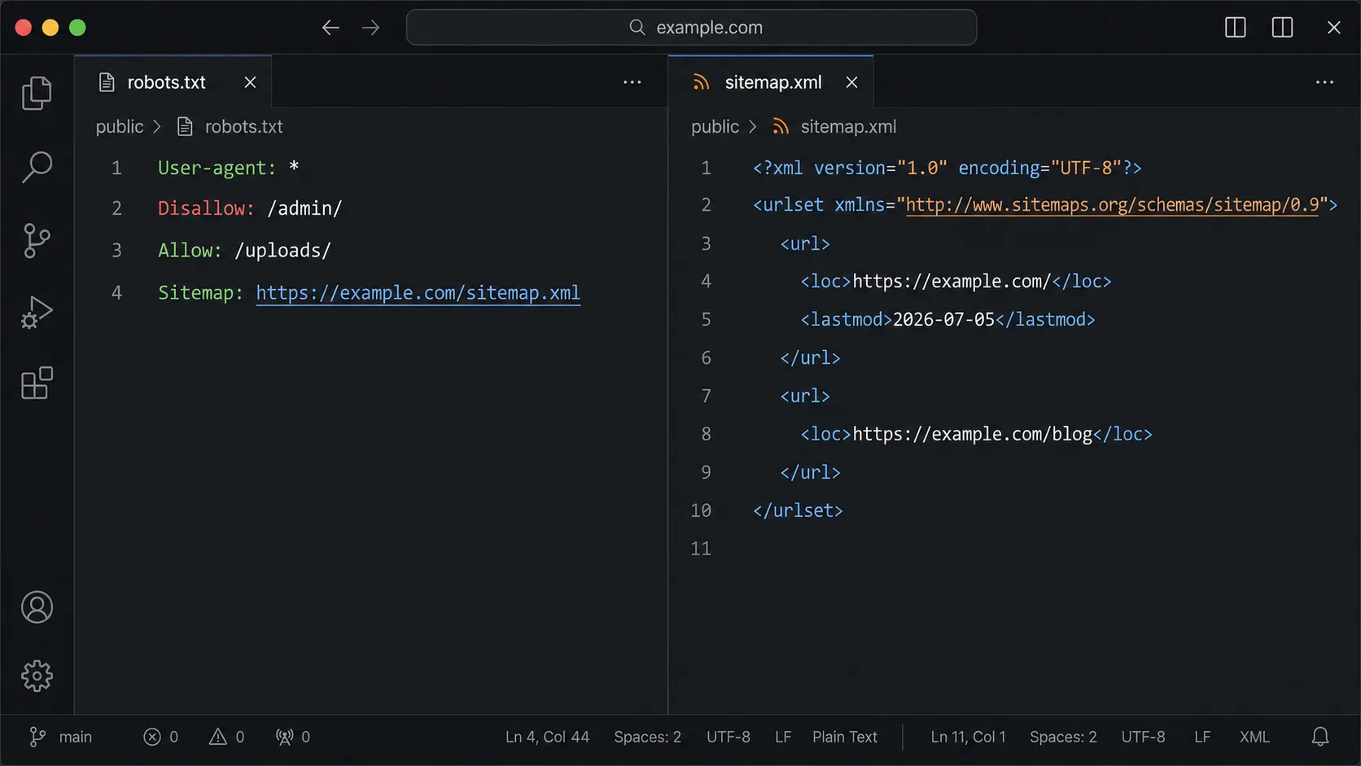Change the Plain Text language mode

844,737
